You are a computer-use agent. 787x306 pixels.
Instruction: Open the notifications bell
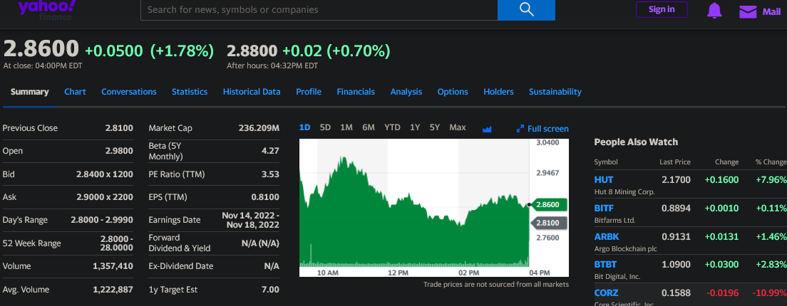coord(714,10)
